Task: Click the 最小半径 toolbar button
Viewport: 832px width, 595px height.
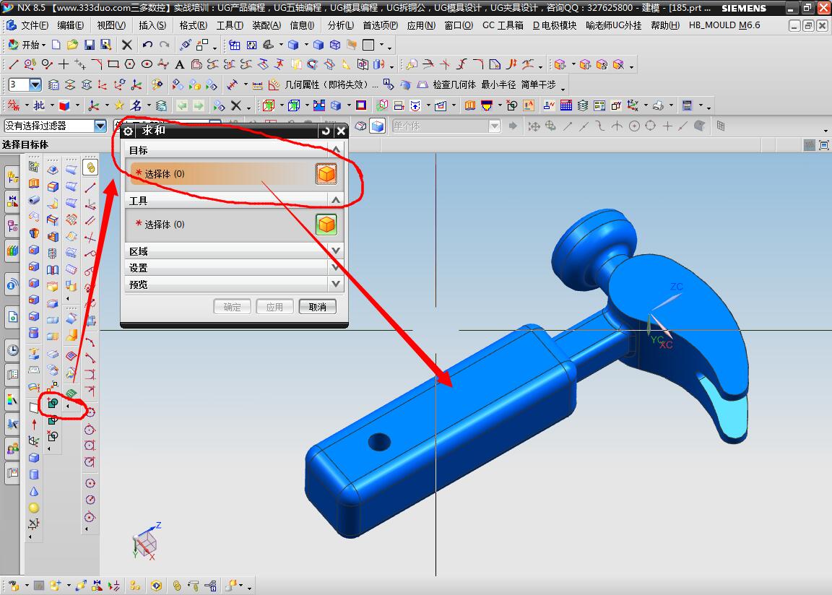Action: tap(498, 85)
